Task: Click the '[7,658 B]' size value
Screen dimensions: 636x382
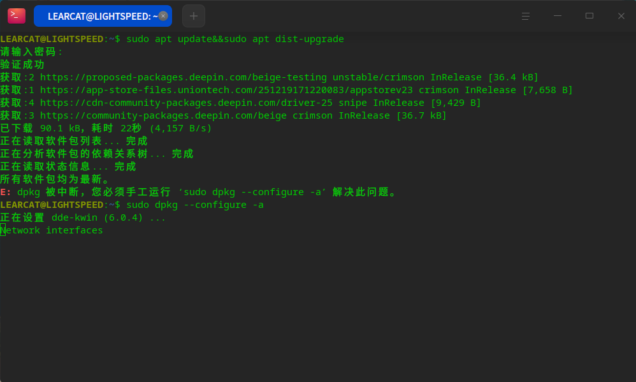Action: [x=547, y=90]
